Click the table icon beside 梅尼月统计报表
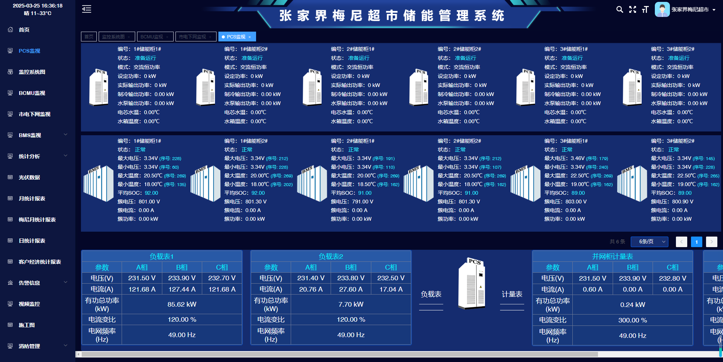Viewport: 723px width, 362px height. pyautogui.click(x=10, y=219)
